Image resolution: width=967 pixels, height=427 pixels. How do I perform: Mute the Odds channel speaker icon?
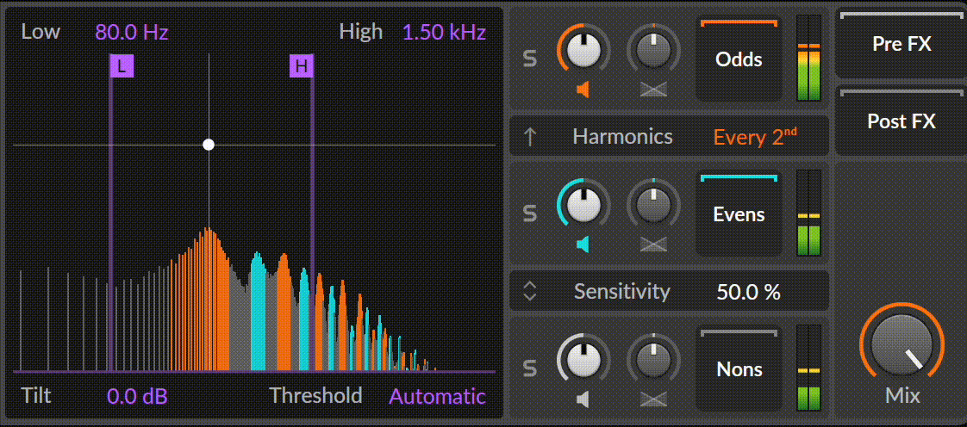(583, 90)
